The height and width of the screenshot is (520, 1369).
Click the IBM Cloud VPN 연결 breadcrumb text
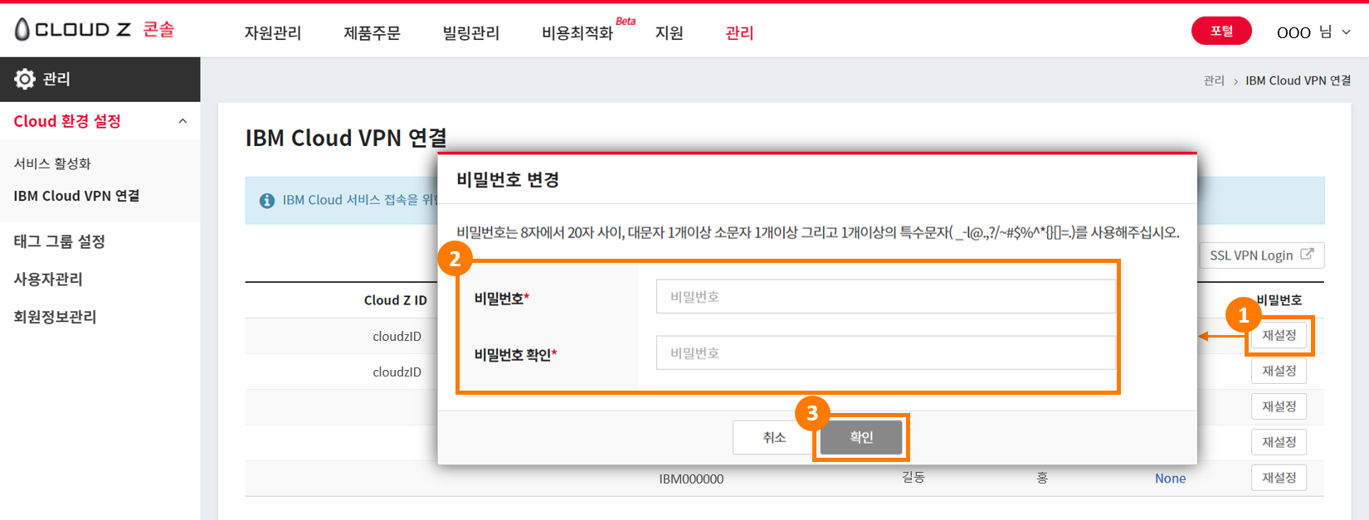click(x=1298, y=80)
